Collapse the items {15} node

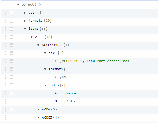[x=25, y=29]
